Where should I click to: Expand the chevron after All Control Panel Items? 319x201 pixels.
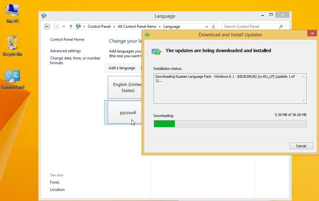point(160,27)
